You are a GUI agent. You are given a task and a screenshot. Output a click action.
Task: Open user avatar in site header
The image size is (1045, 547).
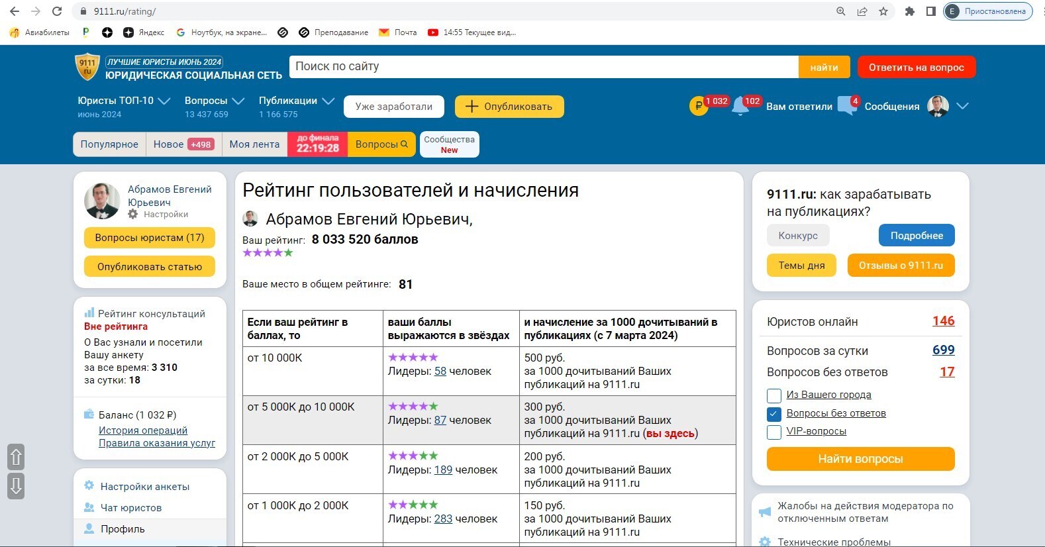[x=938, y=106]
